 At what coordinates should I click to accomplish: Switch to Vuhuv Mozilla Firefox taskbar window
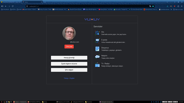(x=20, y=102)
